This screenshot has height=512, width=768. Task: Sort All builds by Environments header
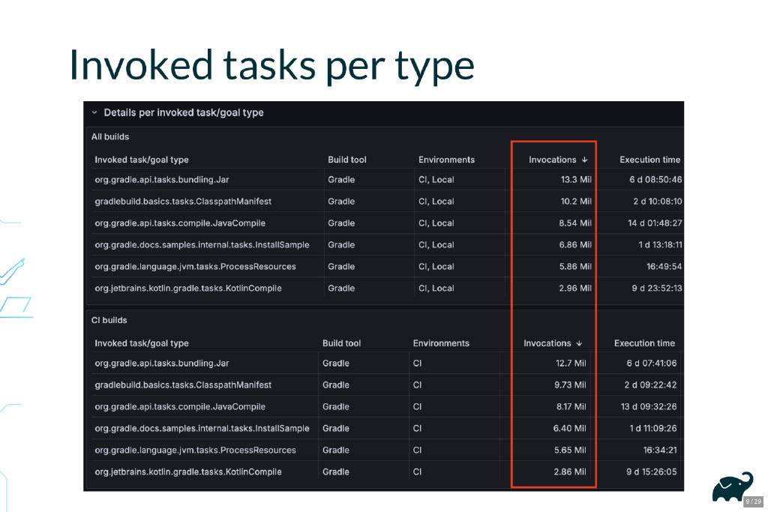pyautogui.click(x=447, y=160)
